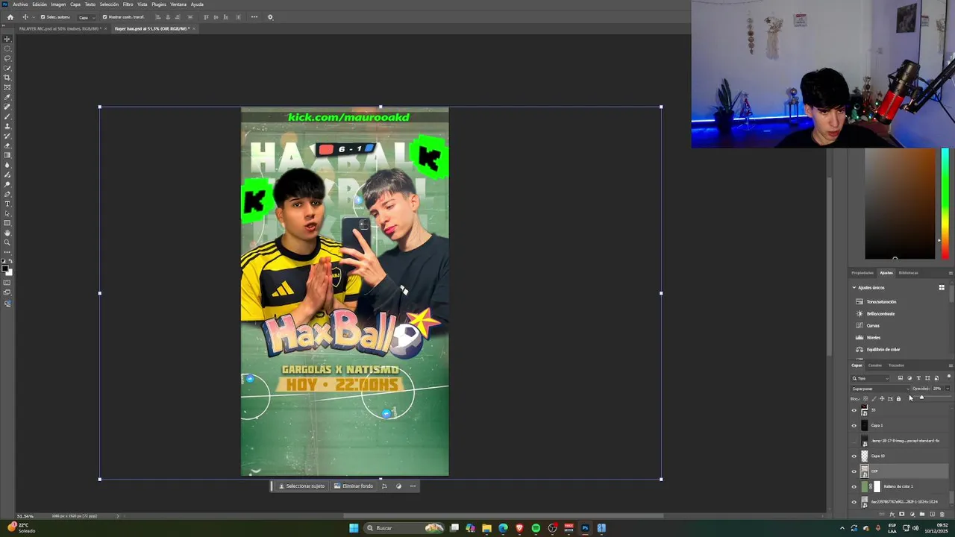Select the Frame tool
Viewport: 955px width, 537px height.
(x=7, y=87)
